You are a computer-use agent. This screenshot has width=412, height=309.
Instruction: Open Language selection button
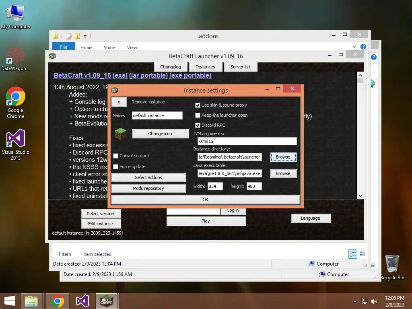coord(310,218)
